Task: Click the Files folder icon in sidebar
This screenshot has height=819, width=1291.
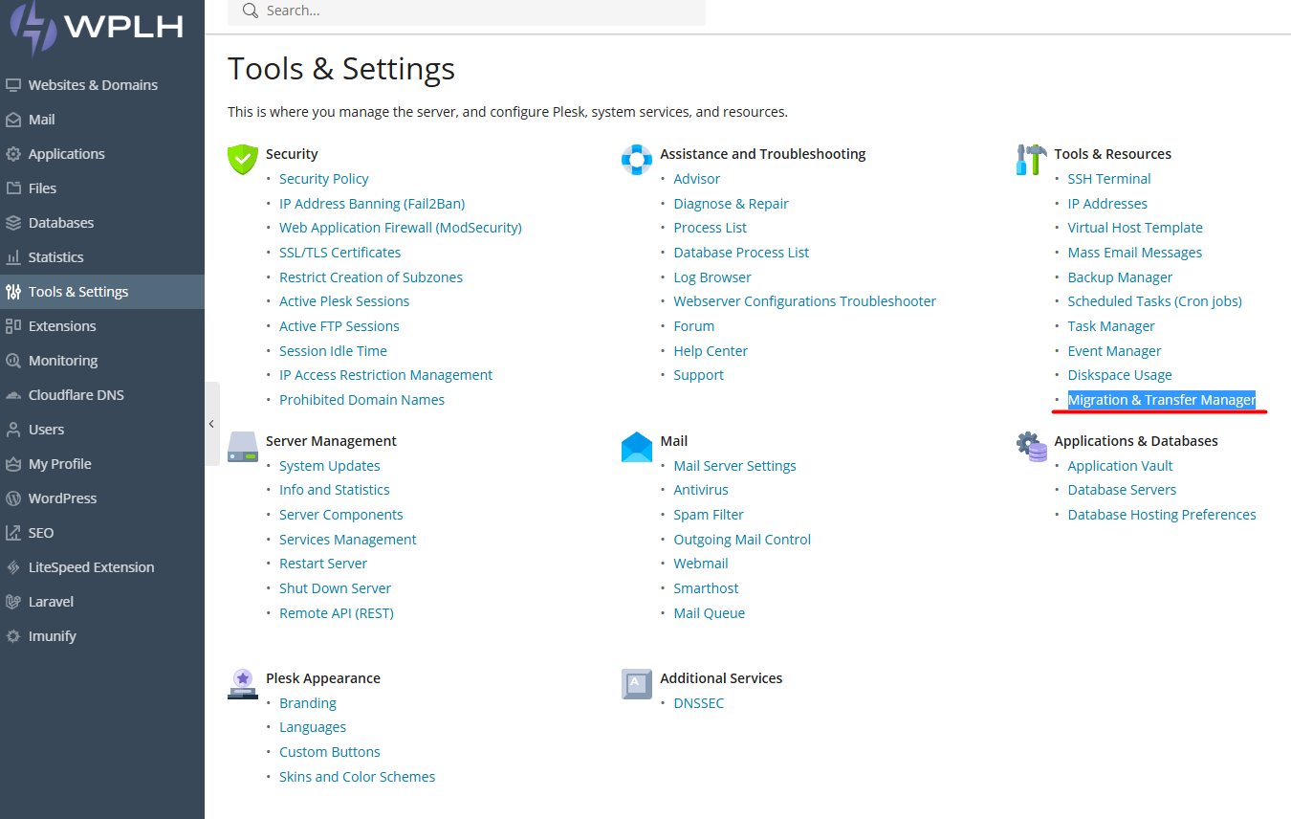Action: coord(13,188)
